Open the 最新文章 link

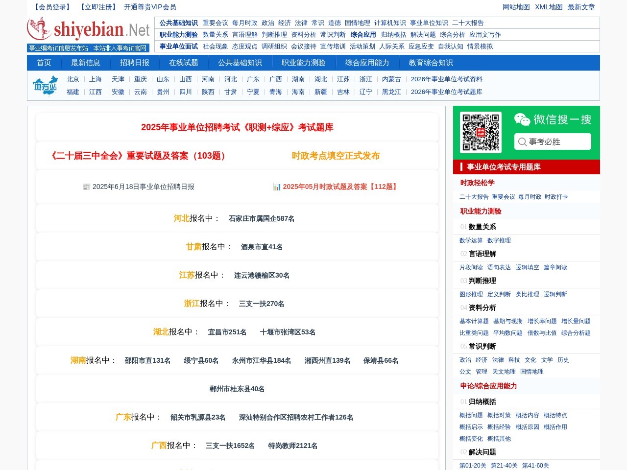581,7
